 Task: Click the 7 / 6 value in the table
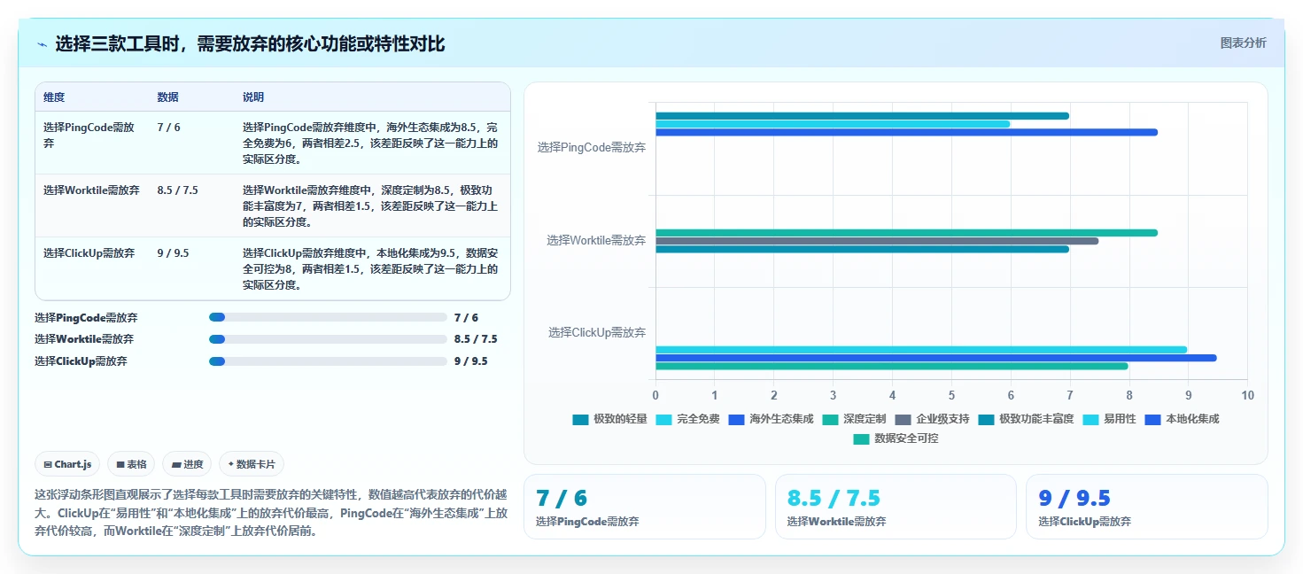[x=168, y=128]
